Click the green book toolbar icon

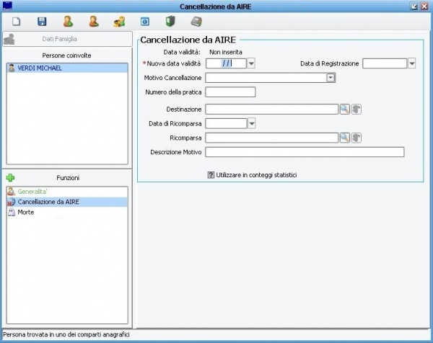(170, 21)
